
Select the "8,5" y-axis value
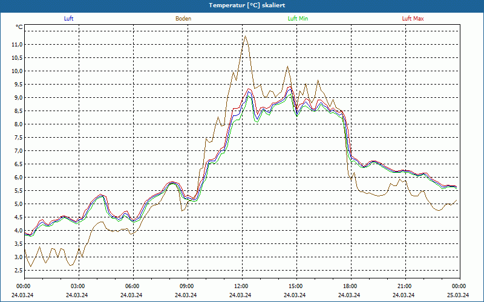[x=19, y=111]
